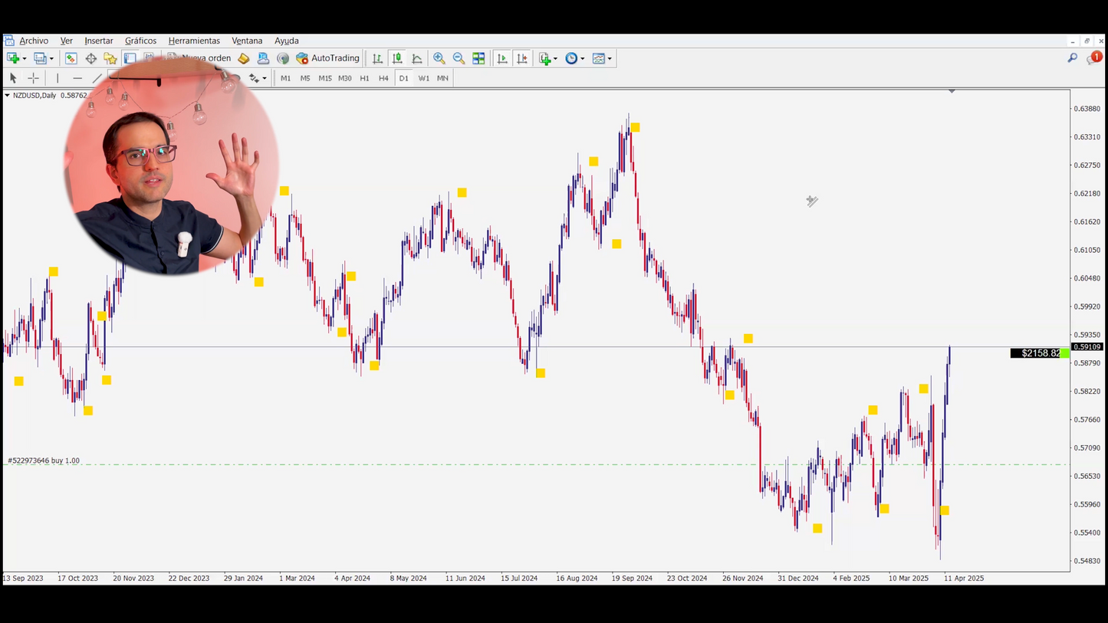Expand the Indicators dropdown arrow
Image resolution: width=1108 pixels, height=623 pixels.
click(x=556, y=58)
